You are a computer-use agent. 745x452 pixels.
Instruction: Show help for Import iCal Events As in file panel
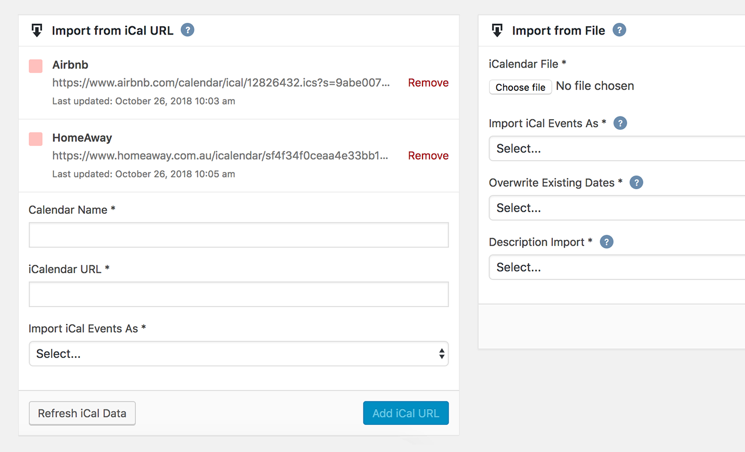pos(620,123)
